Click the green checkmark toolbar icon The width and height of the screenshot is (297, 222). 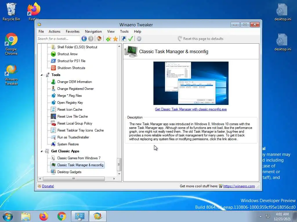(131, 39)
